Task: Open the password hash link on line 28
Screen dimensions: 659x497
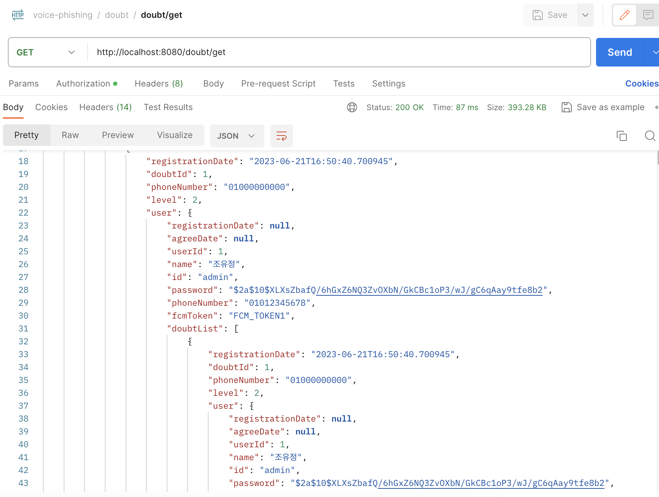Action: click(429, 290)
